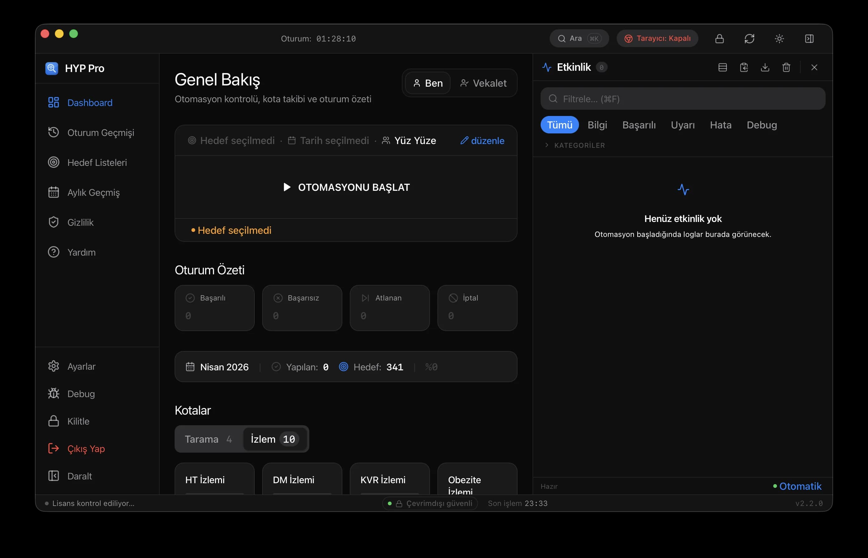Viewport: 868px width, 558px height.
Task: Click the lock icon in title bar
Action: tap(719, 38)
